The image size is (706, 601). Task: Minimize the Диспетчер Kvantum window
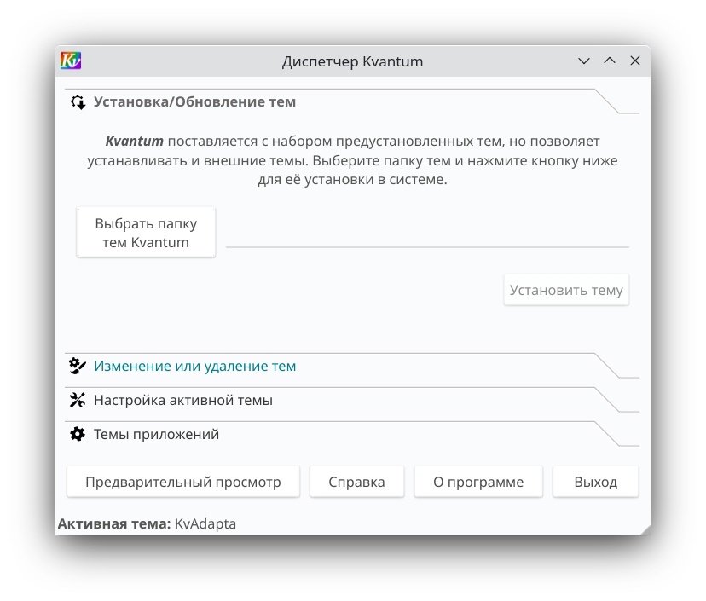click(x=584, y=61)
